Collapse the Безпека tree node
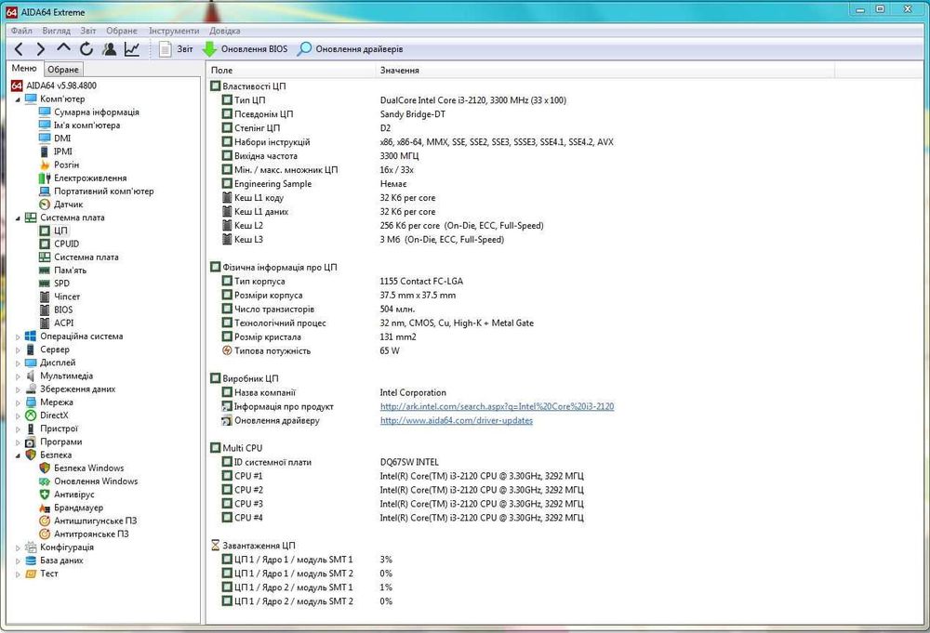 pyautogui.click(x=18, y=455)
